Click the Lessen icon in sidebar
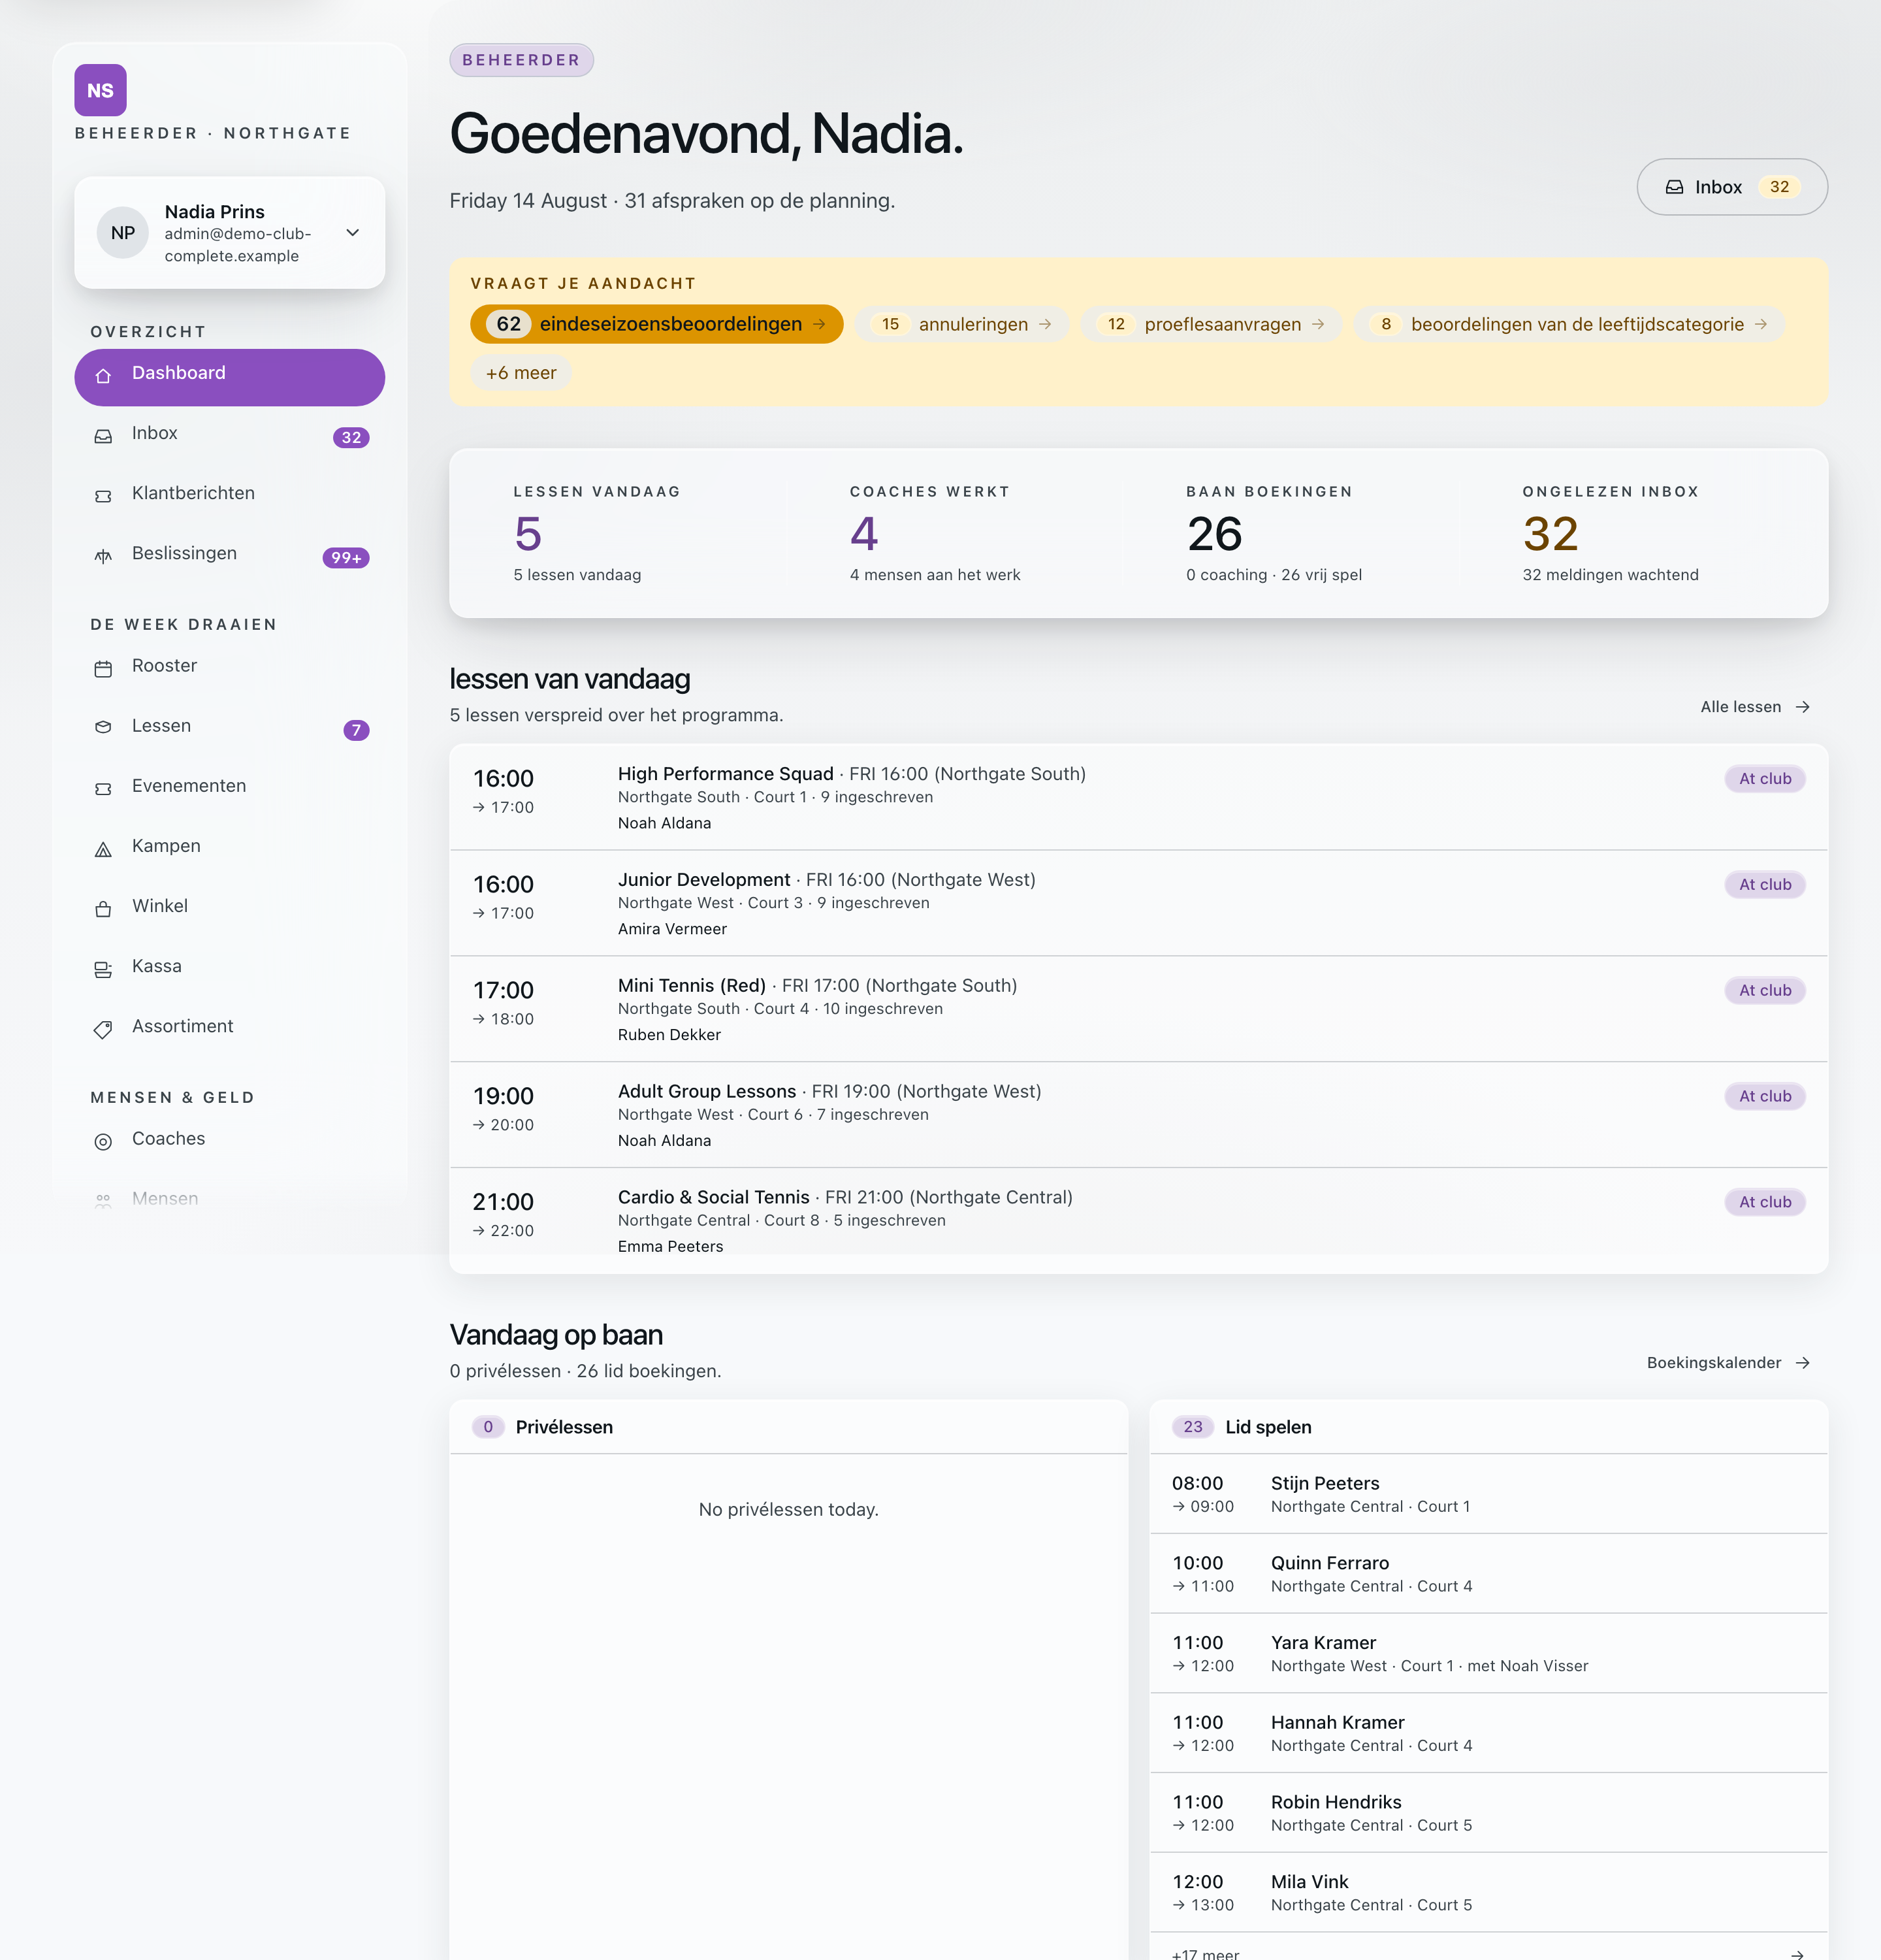Screen dimensions: 1881x1960 tap(103, 727)
